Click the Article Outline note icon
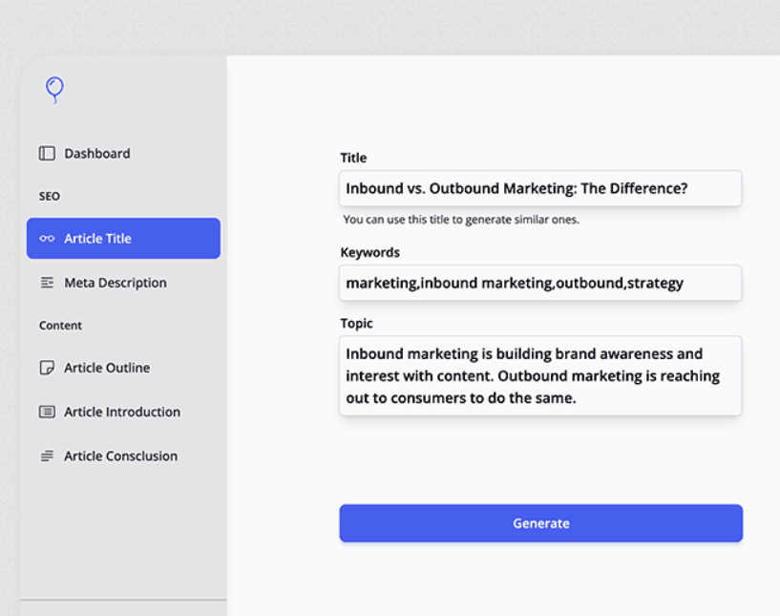The height and width of the screenshot is (616, 780). (47, 368)
